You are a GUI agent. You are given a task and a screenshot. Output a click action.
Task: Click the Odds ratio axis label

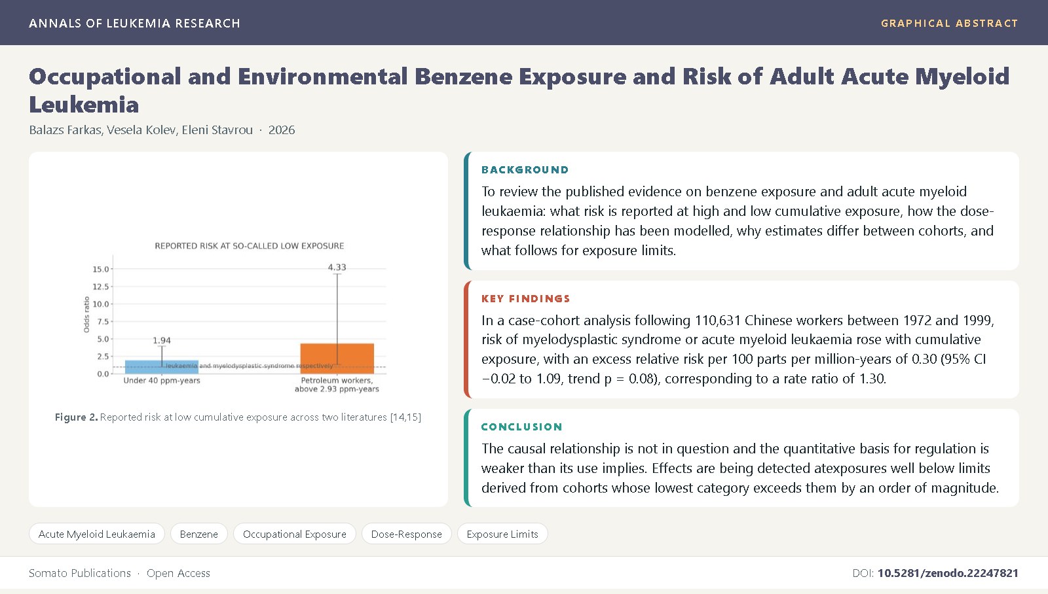pyautogui.click(x=86, y=315)
